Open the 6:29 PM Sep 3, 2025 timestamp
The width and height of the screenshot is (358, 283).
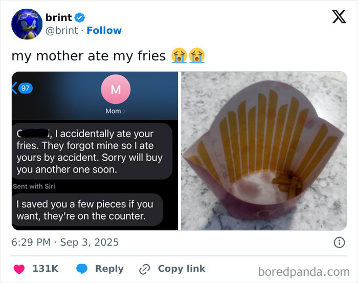65,242
